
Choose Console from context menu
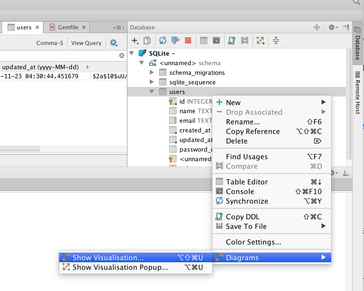point(272,192)
